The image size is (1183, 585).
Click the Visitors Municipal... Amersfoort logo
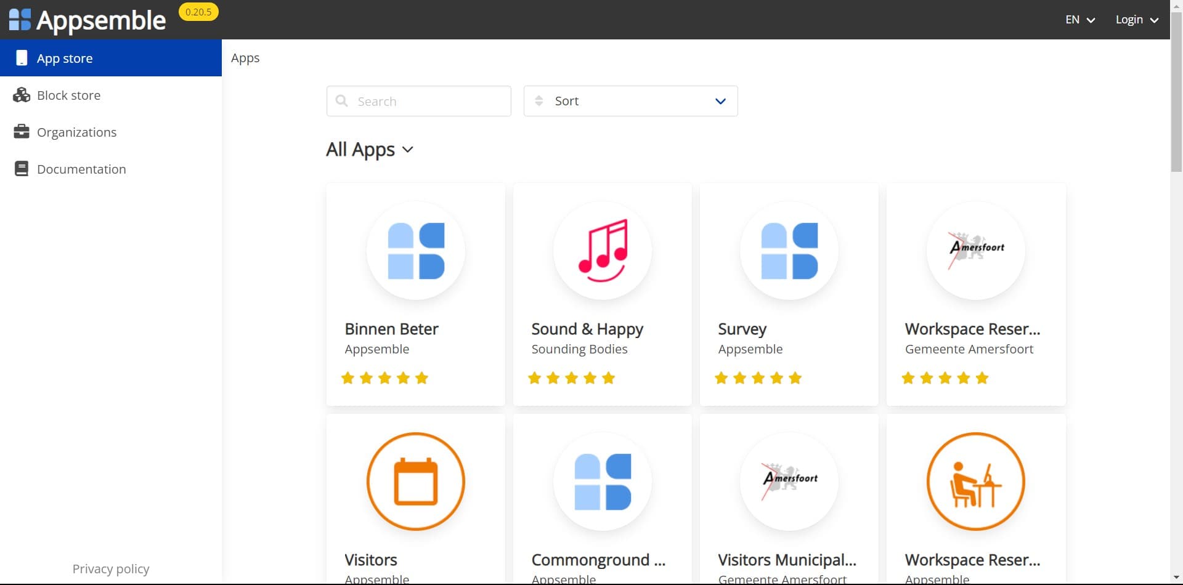coord(789,482)
